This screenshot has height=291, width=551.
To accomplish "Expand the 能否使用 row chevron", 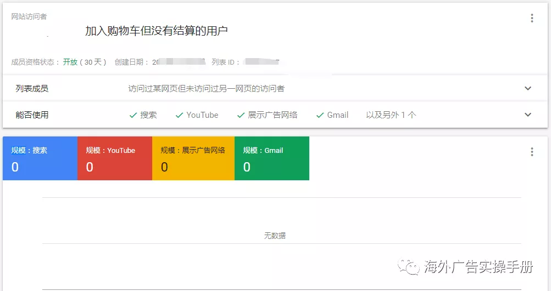I will pos(528,115).
